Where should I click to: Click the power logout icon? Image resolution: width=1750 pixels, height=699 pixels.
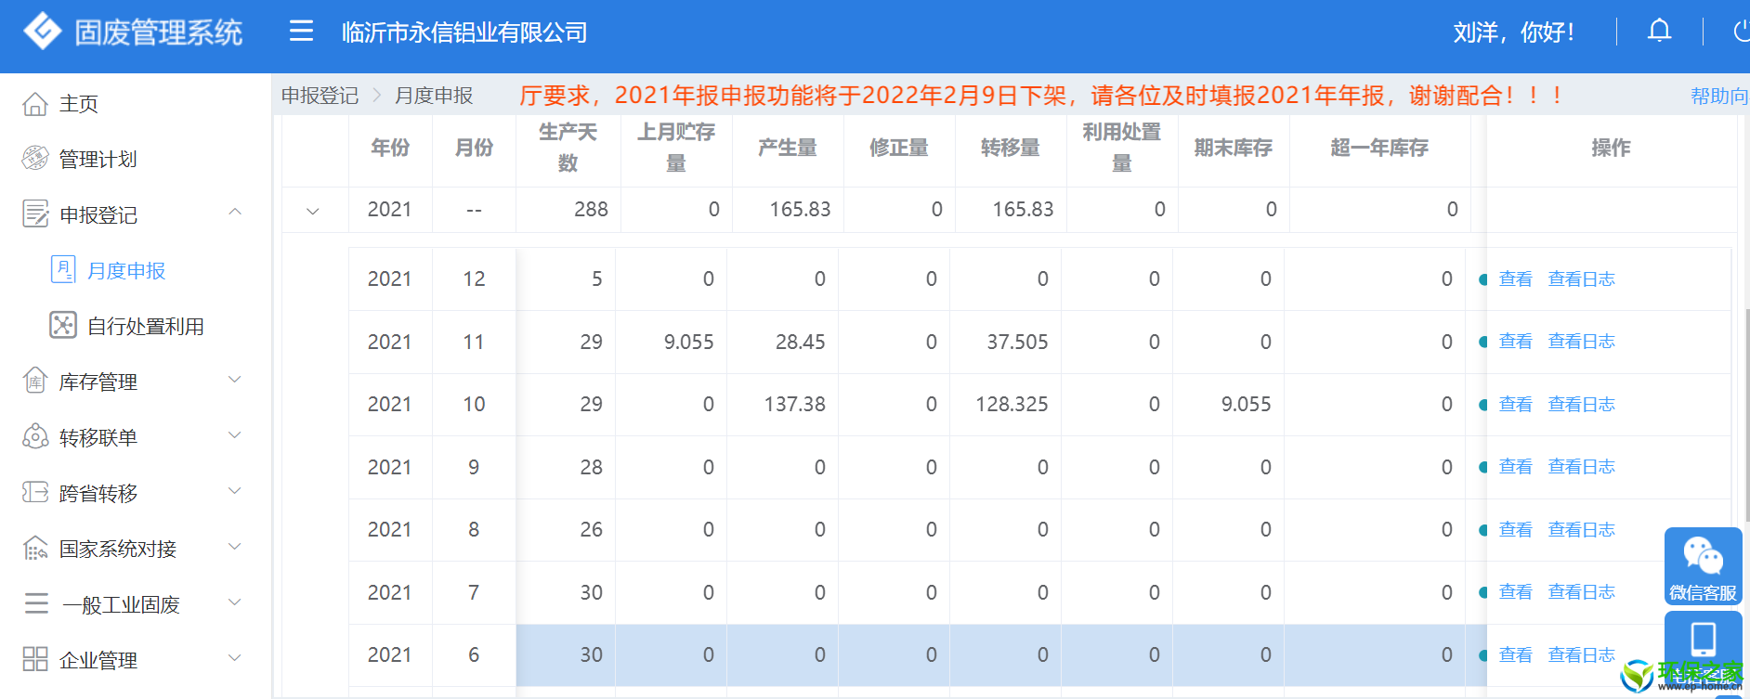1741,32
